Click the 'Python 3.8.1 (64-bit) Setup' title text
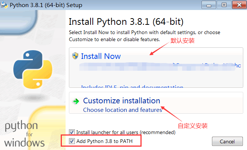 point(46,5)
